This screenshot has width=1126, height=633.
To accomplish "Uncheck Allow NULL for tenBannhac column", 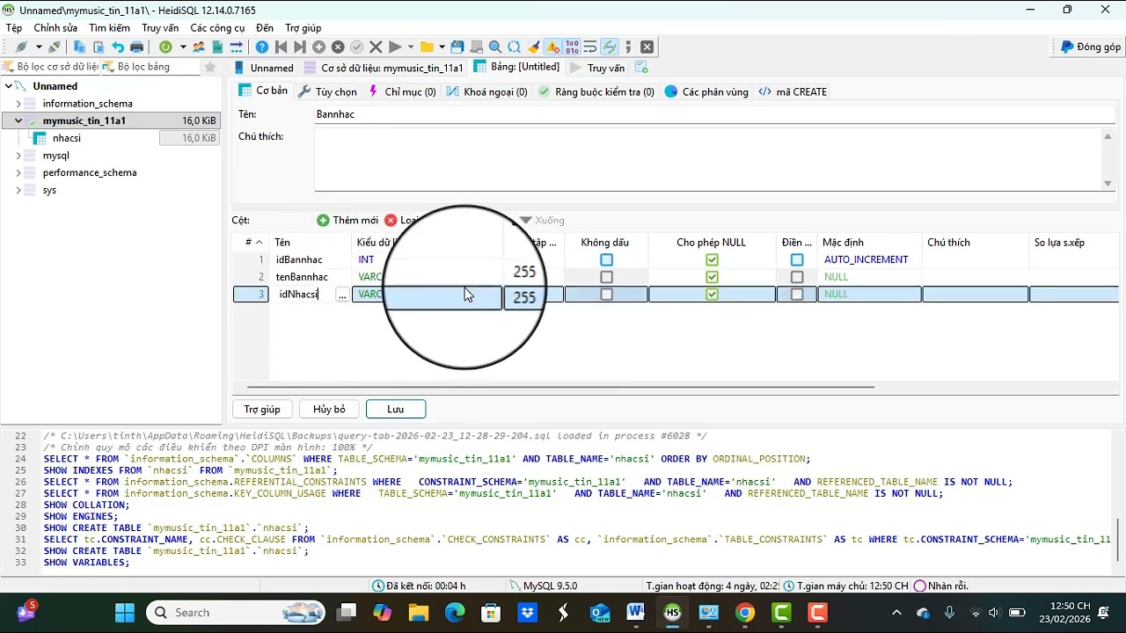I will 712,277.
